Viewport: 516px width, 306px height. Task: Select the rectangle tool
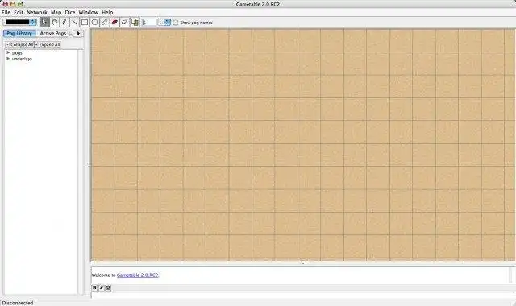click(x=85, y=23)
